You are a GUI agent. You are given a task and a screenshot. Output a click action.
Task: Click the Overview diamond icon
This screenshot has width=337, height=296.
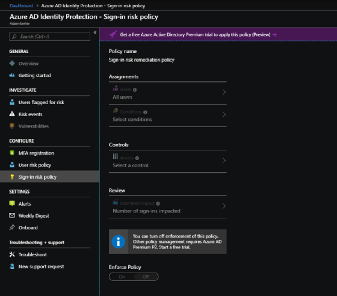coord(12,63)
